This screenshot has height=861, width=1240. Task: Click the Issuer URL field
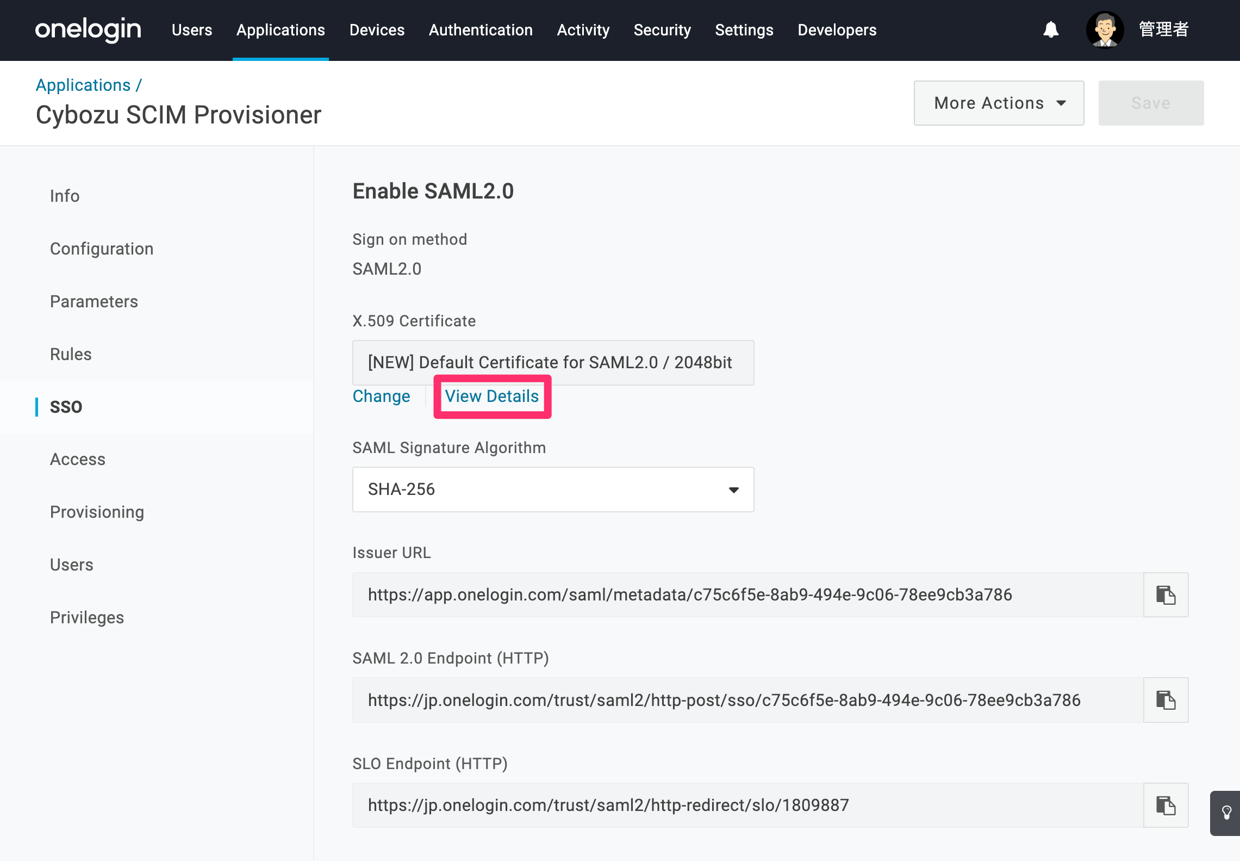(x=747, y=594)
